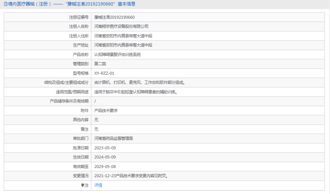Click approving department 河南省药品监督管理局
The height and width of the screenshot is (194, 330).
113,138
